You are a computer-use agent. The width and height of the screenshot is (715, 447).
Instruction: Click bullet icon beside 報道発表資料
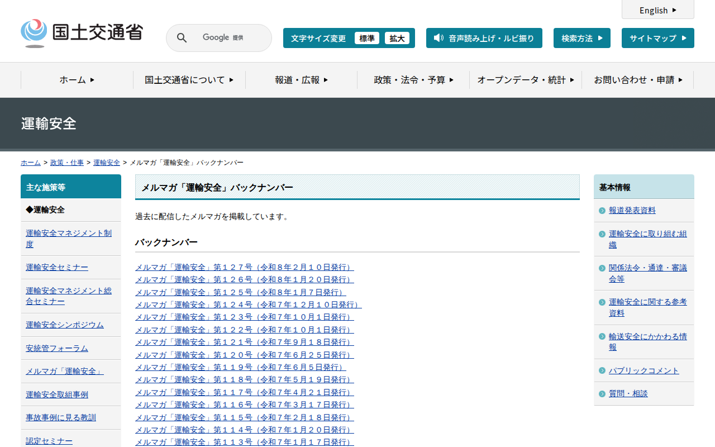click(602, 211)
